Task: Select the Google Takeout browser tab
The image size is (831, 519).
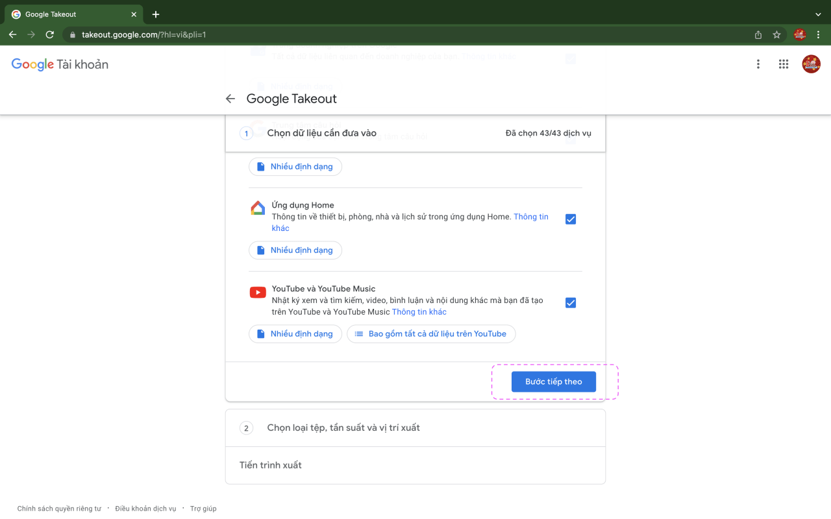Action: (x=74, y=14)
